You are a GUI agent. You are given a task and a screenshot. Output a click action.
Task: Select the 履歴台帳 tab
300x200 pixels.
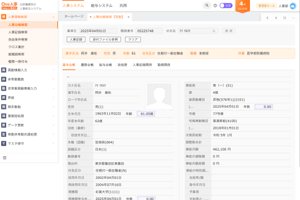[x=87, y=65]
